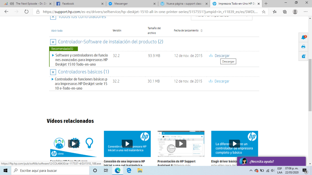The width and height of the screenshot is (312, 175).
Task: Switch to the Nueva página support class tab
Action: 184,4
